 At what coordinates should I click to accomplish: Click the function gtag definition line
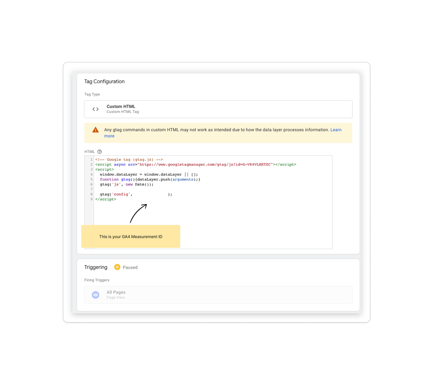[150, 179]
